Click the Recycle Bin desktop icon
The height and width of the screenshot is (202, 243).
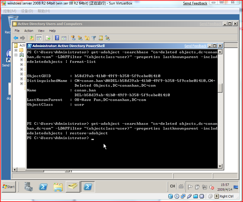(10, 25)
